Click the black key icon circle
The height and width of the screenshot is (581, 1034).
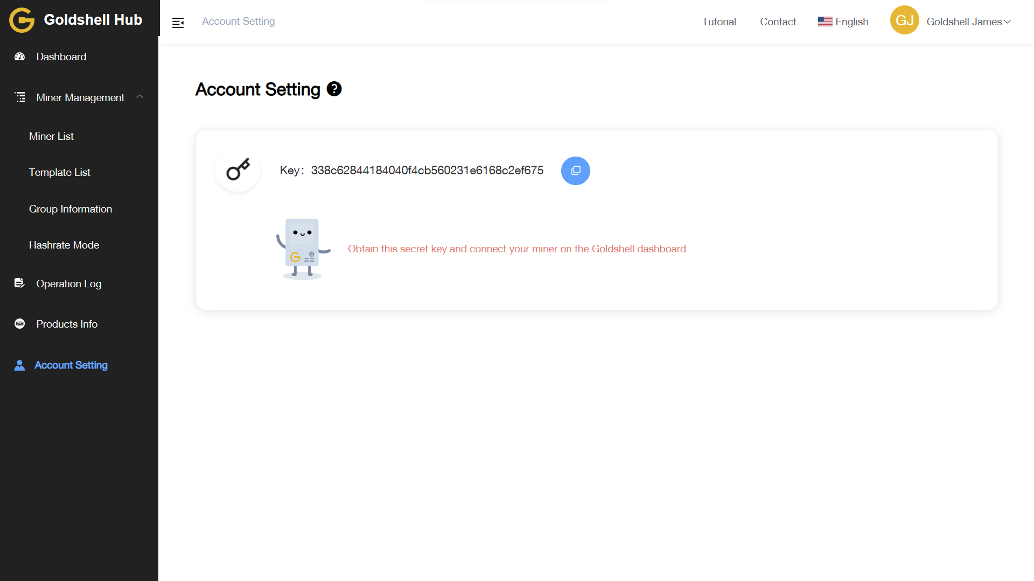[237, 170]
